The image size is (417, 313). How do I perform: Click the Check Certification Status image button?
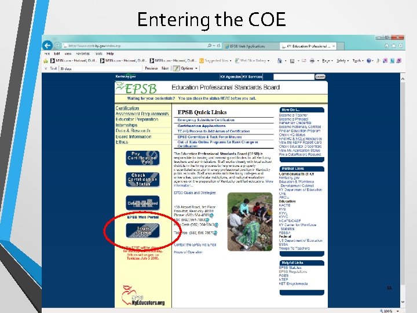pos(142,179)
